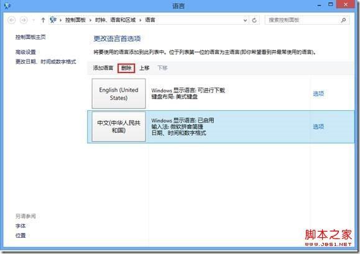
Task: Open 高级设置 link
Action: 25,52
